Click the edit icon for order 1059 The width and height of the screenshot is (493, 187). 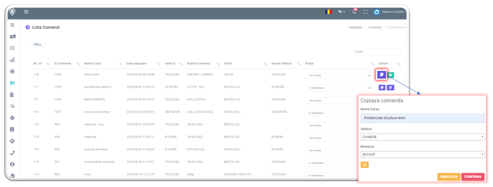point(390,87)
